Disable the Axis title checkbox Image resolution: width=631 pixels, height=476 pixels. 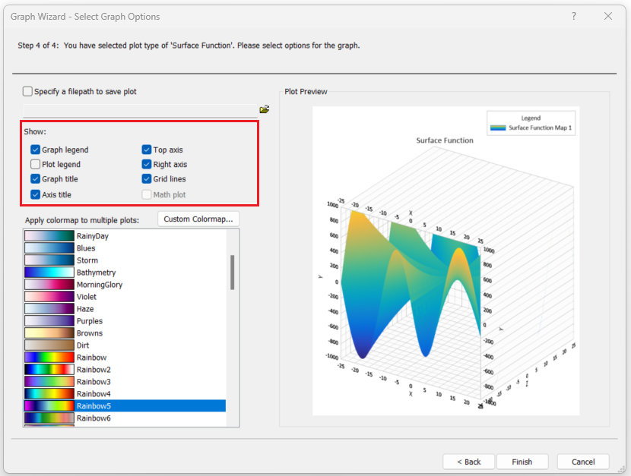tap(36, 195)
